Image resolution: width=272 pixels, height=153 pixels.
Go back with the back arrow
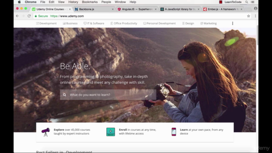tap(17, 16)
